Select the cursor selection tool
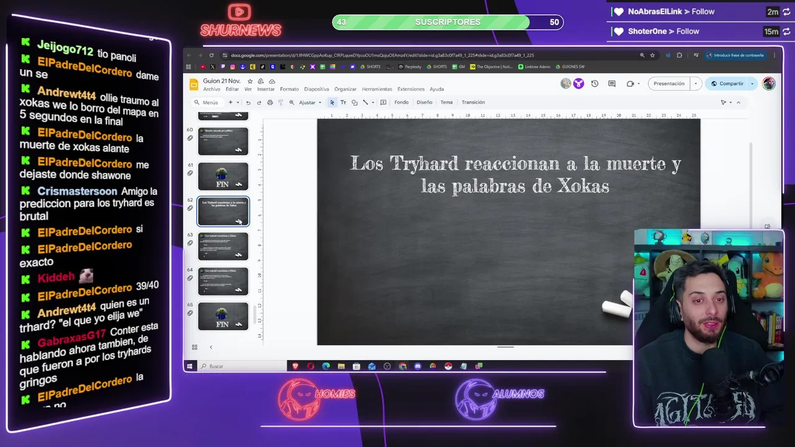 pyautogui.click(x=332, y=102)
